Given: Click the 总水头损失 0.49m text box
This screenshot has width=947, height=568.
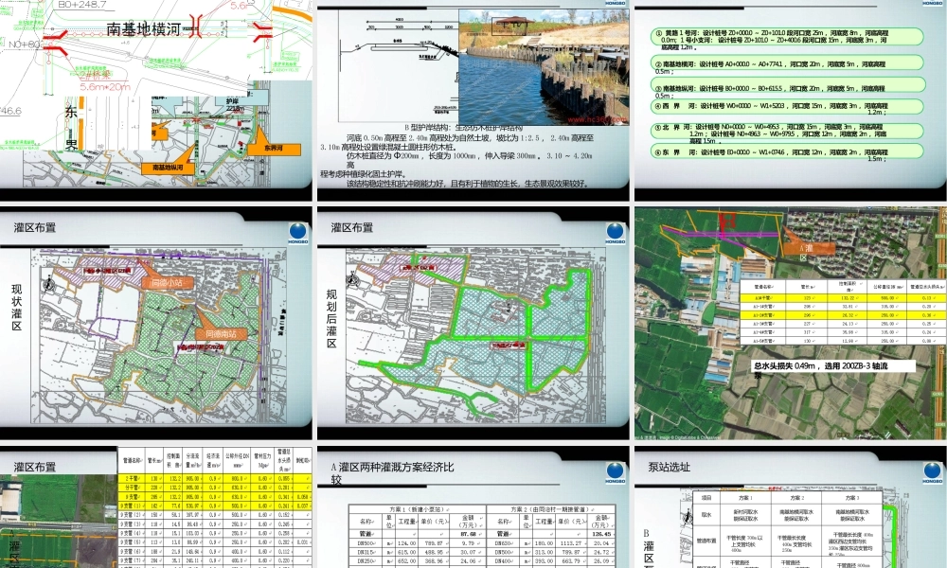Looking at the screenshot, I should [x=833, y=367].
